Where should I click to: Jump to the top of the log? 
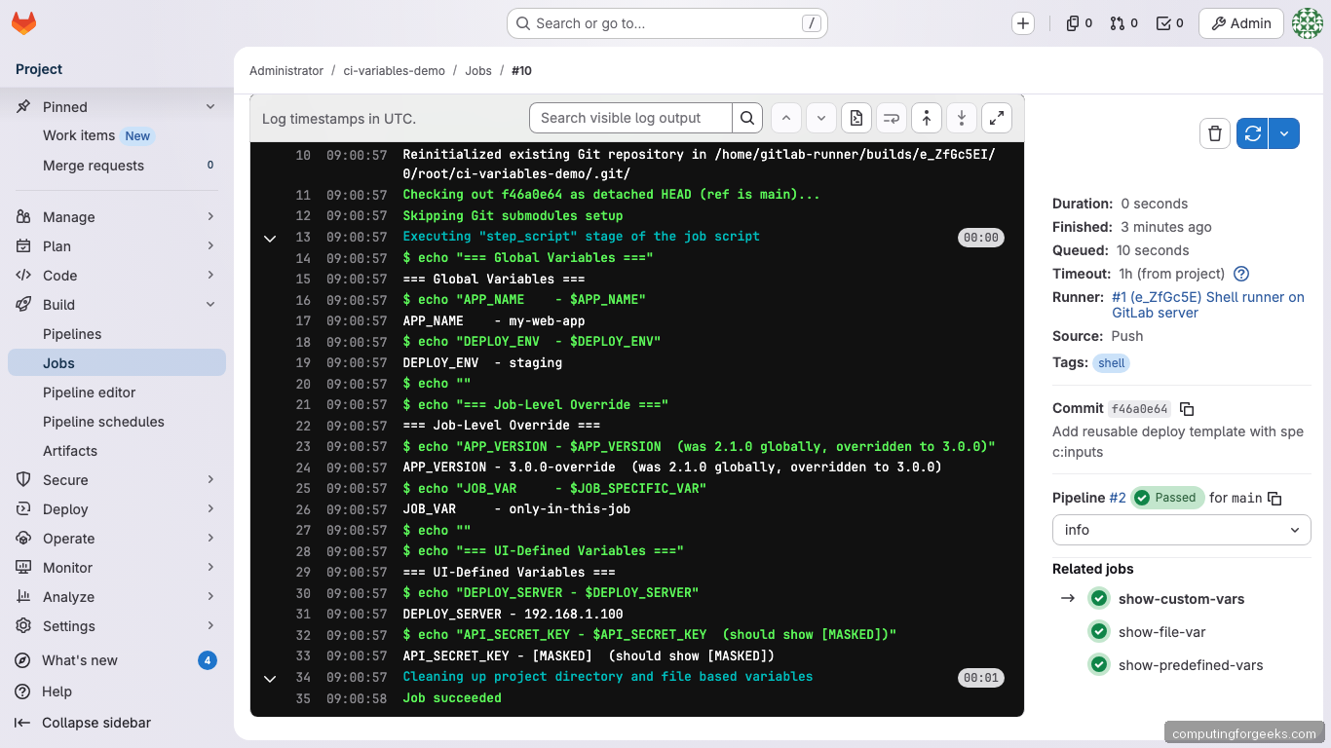click(927, 117)
